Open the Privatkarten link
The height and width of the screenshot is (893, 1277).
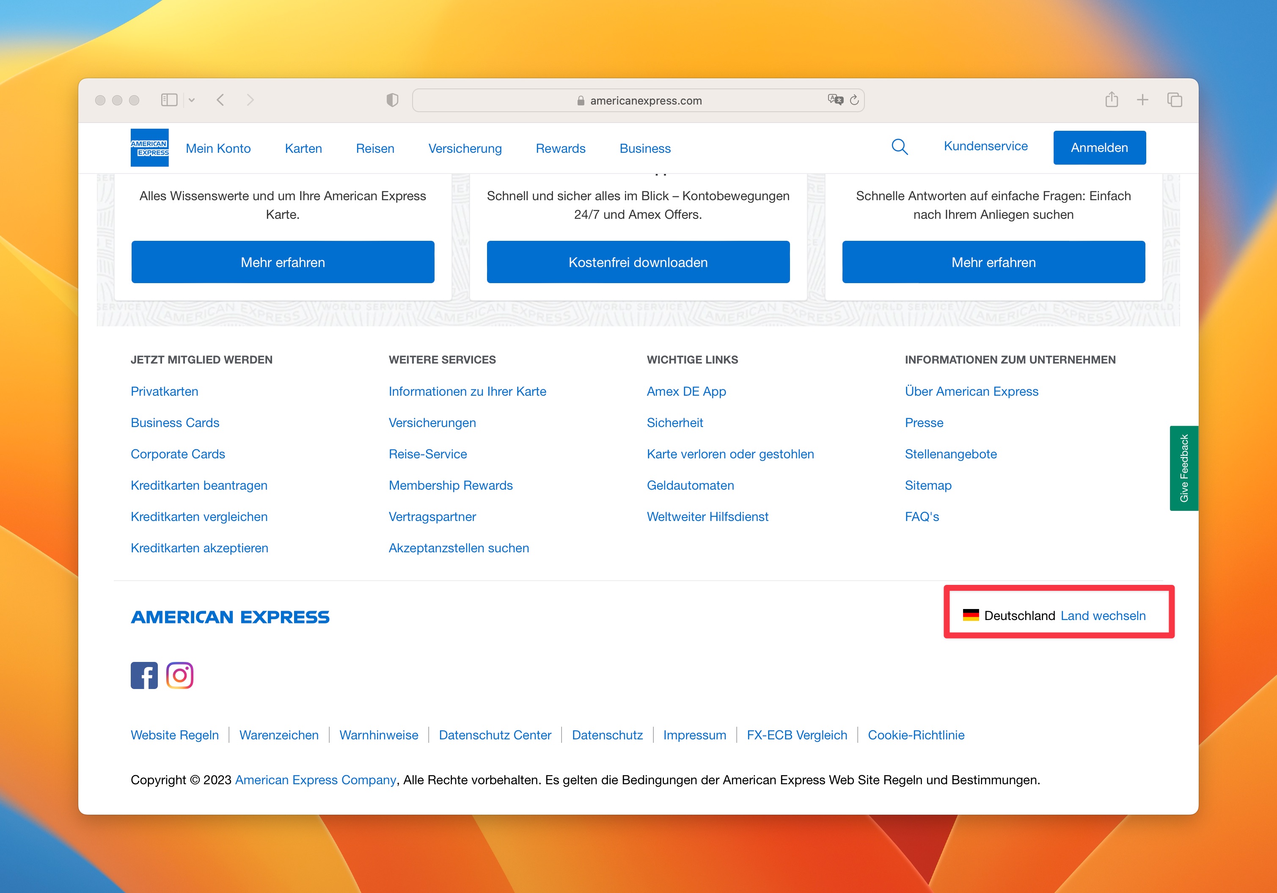(x=164, y=391)
